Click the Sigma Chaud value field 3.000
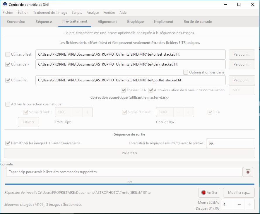Screen dimensions: 260x214 point(165,112)
